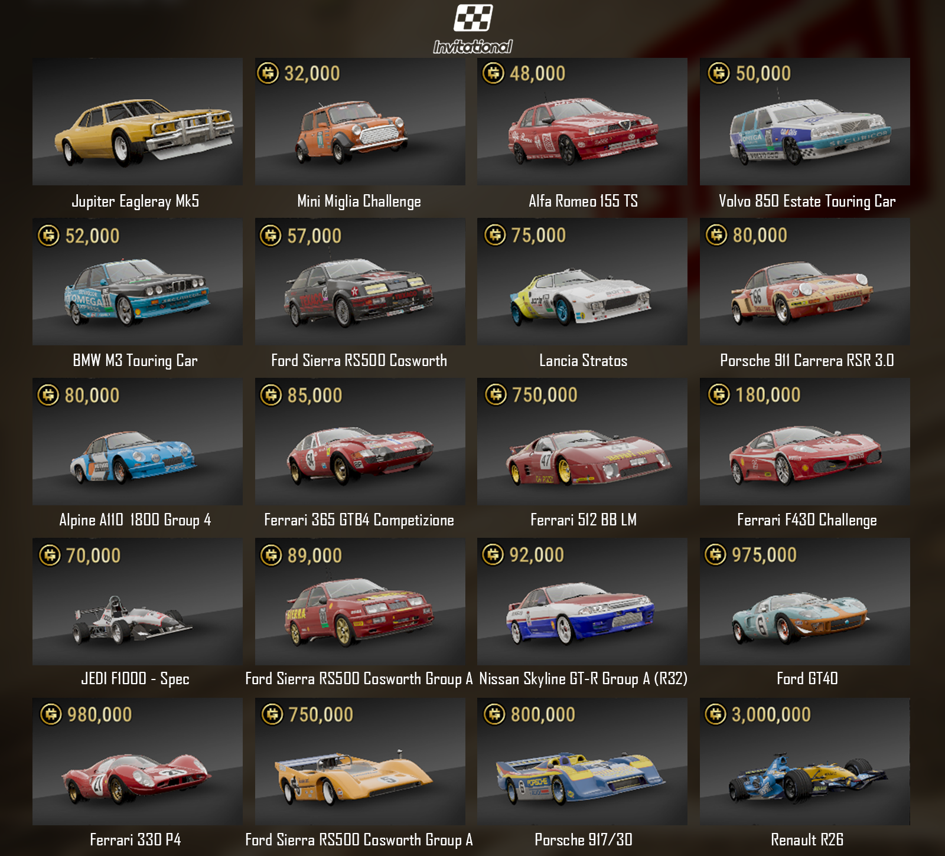Click the credit coin icon beside 70,000

(50, 555)
